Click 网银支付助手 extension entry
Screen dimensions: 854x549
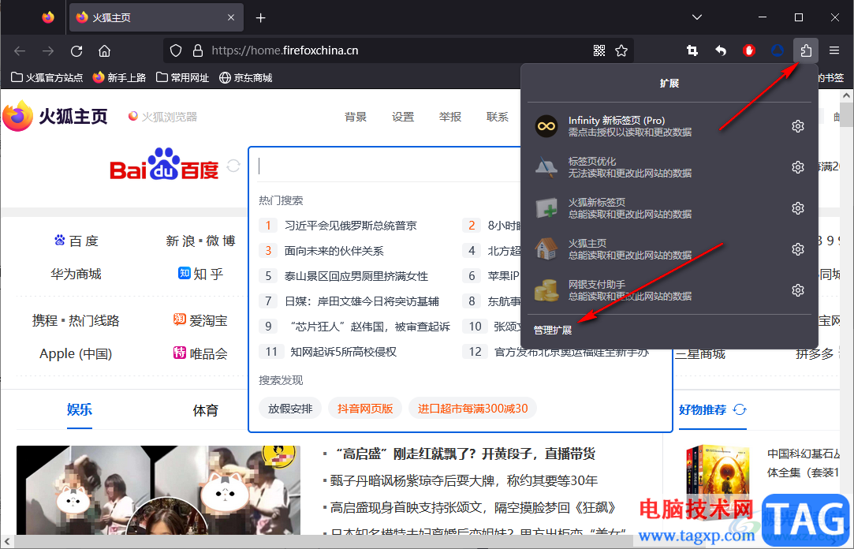[656, 290]
